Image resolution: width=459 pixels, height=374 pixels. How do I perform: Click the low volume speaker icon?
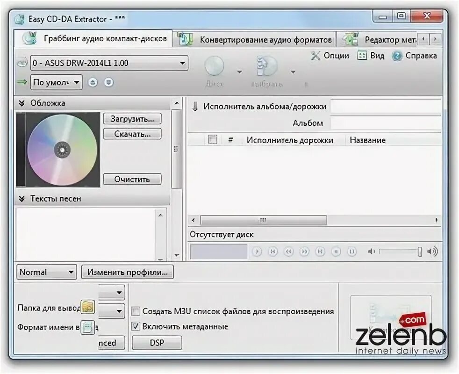coord(371,252)
